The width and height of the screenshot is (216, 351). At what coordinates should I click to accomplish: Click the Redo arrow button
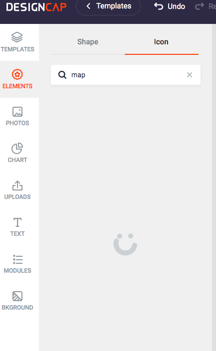point(200,6)
